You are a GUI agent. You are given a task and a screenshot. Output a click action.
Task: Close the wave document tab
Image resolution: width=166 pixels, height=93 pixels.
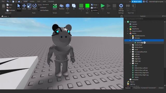pos(9,16)
